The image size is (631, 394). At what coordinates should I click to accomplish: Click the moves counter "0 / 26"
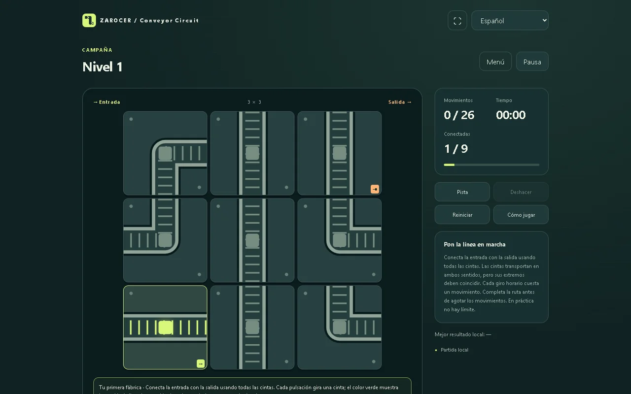click(459, 115)
